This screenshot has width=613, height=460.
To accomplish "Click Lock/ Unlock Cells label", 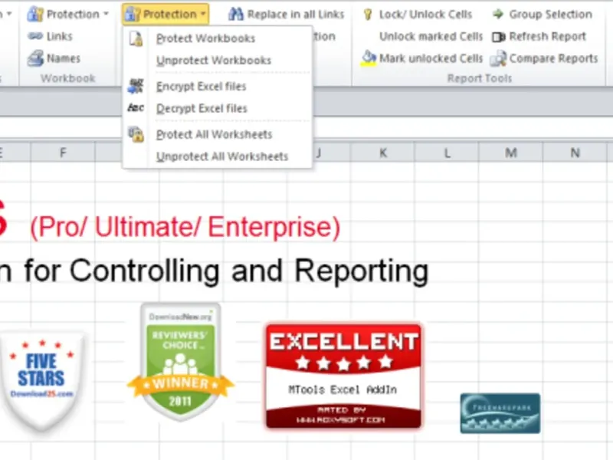I will [426, 15].
